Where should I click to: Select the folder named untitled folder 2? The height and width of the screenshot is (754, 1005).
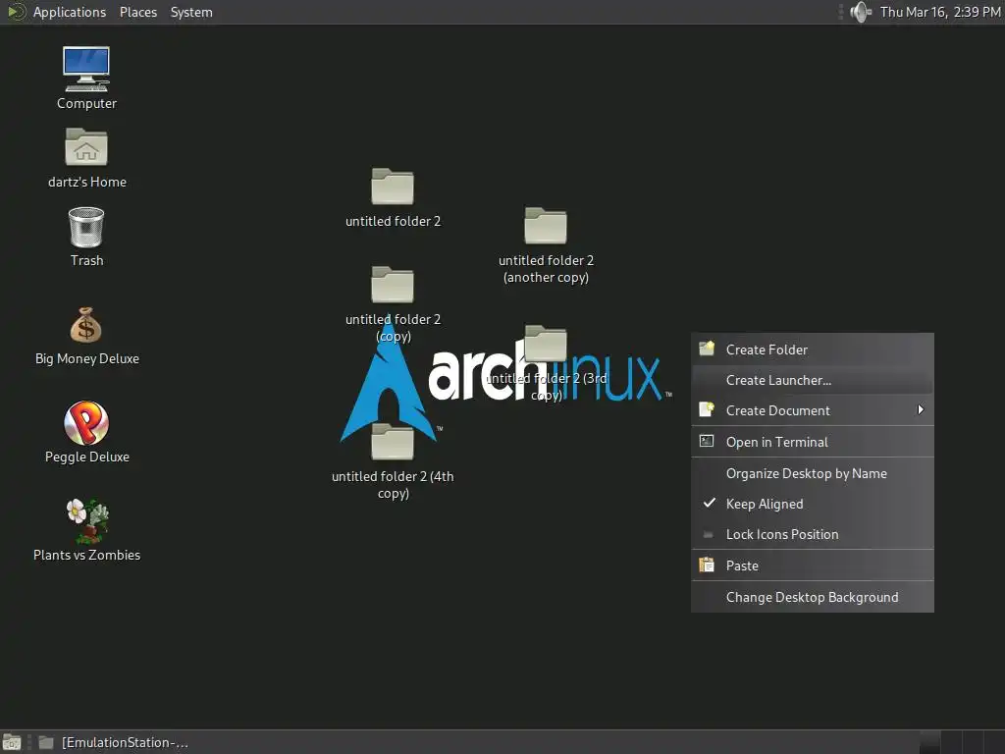point(393,187)
